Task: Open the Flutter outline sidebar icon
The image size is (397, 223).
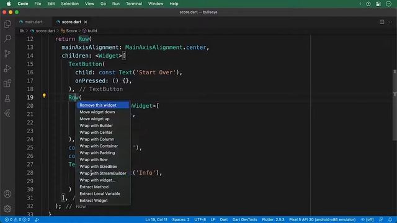Action: (x=7, y=113)
